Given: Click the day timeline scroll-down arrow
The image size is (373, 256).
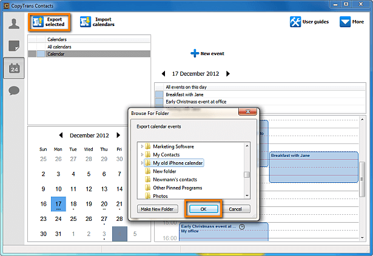Looking at the screenshot, I should (x=362, y=238).
